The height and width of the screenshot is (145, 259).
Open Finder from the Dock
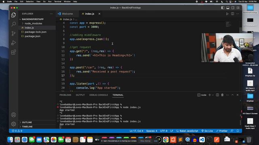coord(10,140)
